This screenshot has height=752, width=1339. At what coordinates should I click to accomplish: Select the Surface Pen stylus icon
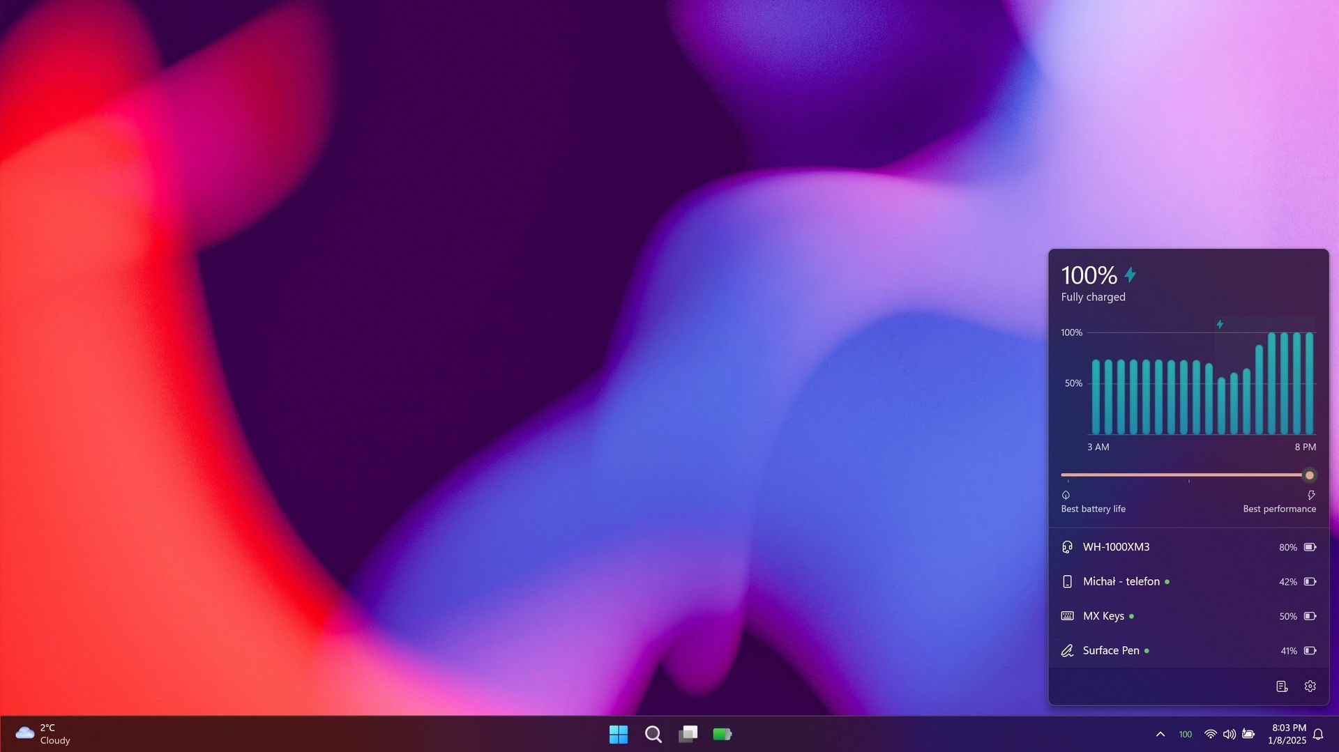tap(1066, 650)
